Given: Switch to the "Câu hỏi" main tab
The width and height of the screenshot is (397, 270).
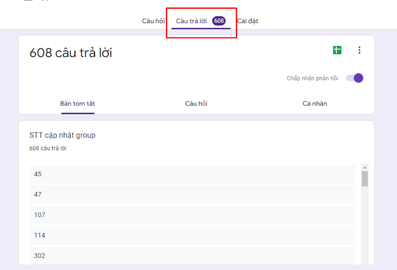Looking at the screenshot, I should click(x=153, y=21).
